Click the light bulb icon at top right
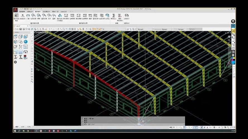This screenshot has height=139, width=248. click(x=233, y=21)
